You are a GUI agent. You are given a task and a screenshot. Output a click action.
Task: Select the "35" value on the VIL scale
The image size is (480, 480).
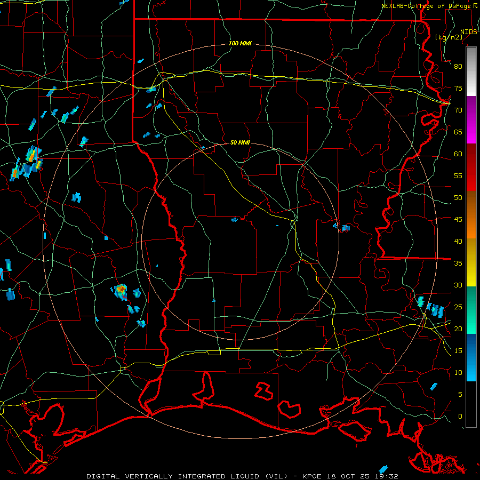(x=458, y=263)
